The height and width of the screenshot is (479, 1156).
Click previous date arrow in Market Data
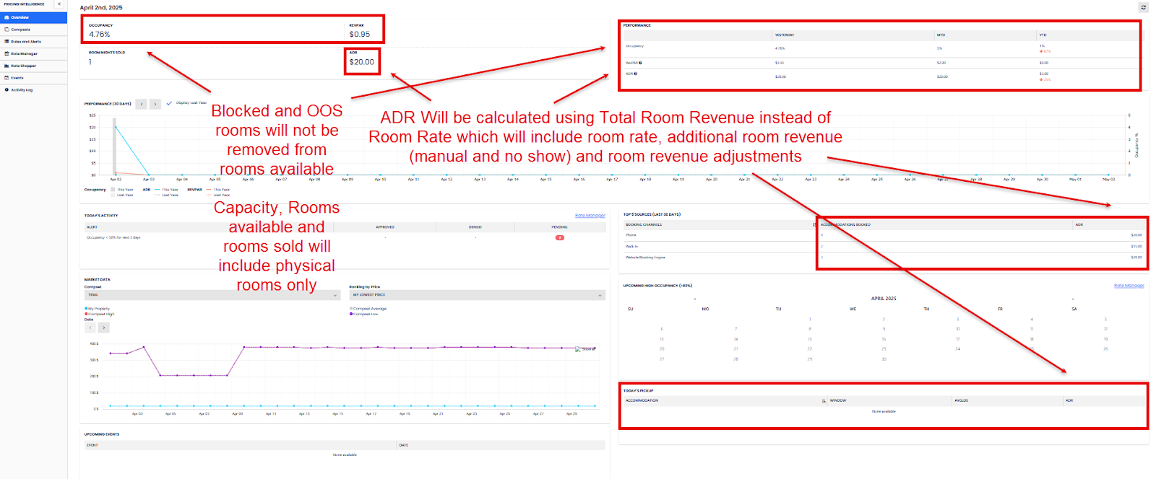(x=90, y=328)
